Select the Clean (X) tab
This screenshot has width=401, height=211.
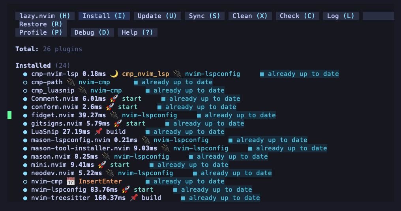click(x=250, y=16)
